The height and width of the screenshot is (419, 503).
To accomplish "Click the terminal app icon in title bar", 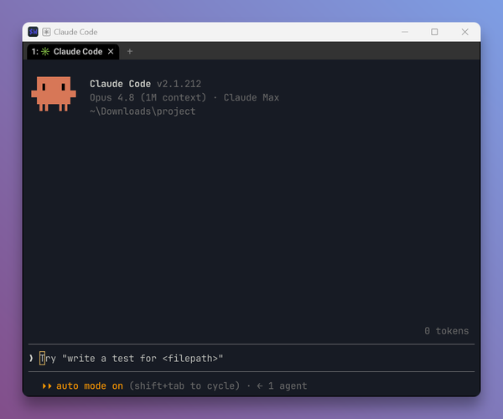I will click(x=33, y=32).
